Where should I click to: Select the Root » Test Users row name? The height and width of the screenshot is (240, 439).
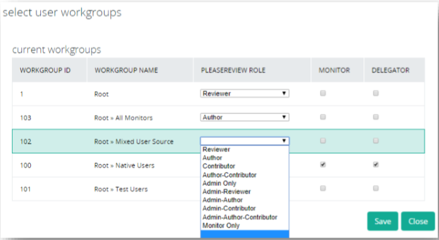(x=121, y=190)
